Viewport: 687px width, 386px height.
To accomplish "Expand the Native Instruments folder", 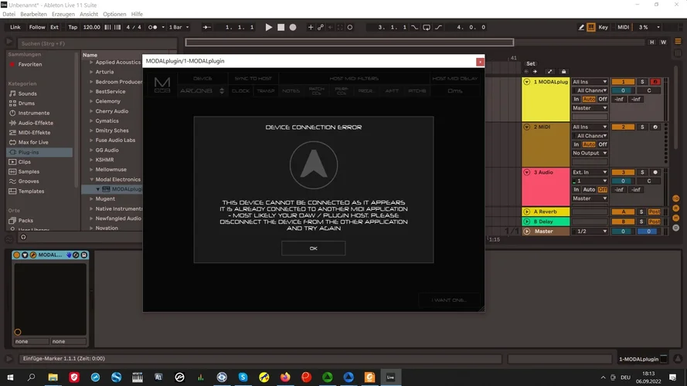I will (x=91, y=208).
